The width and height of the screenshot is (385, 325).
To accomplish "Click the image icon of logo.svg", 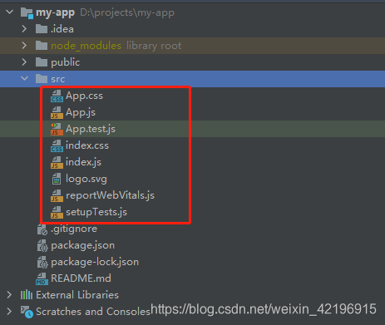I will click(57, 179).
